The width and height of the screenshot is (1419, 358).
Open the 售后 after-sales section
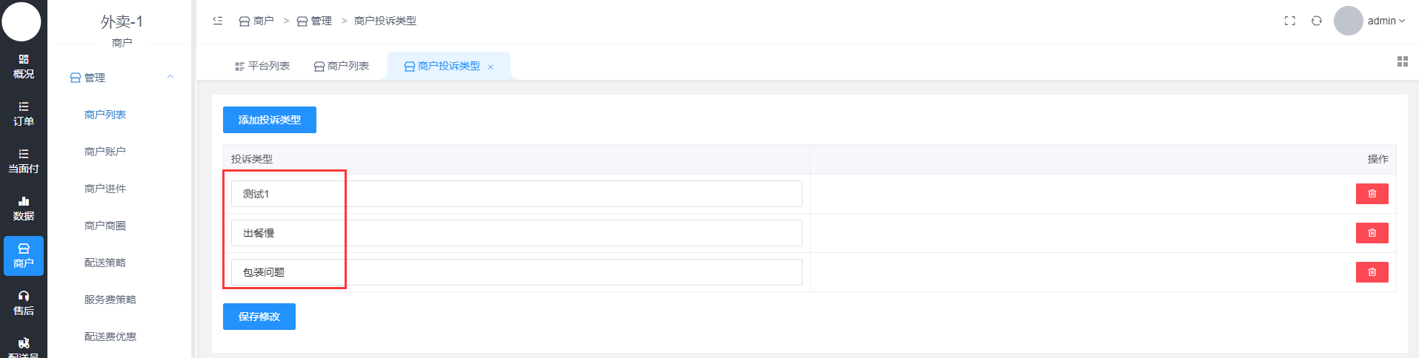pos(24,303)
